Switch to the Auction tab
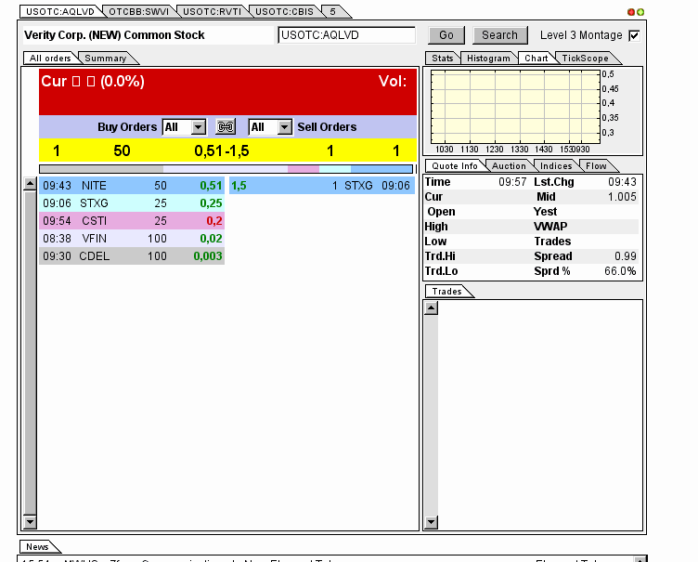This screenshot has width=698, height=562. click(x=509, y=166)
